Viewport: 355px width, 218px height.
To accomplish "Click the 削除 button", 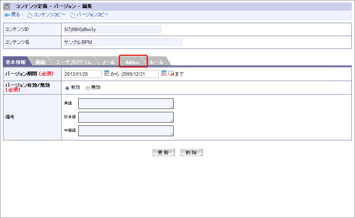I will [x=191, y=153].
